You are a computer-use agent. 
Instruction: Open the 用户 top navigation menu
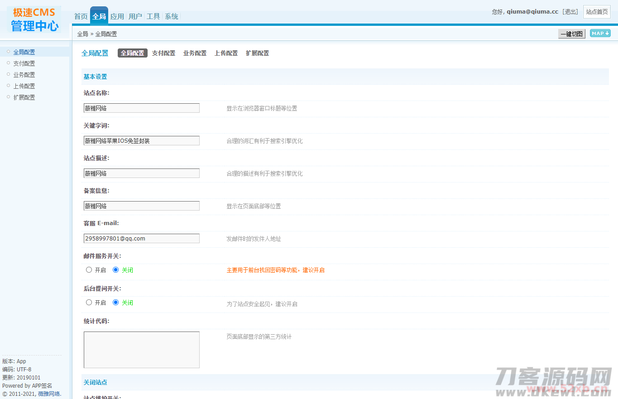pyautogui.click(x=135, y=16)
